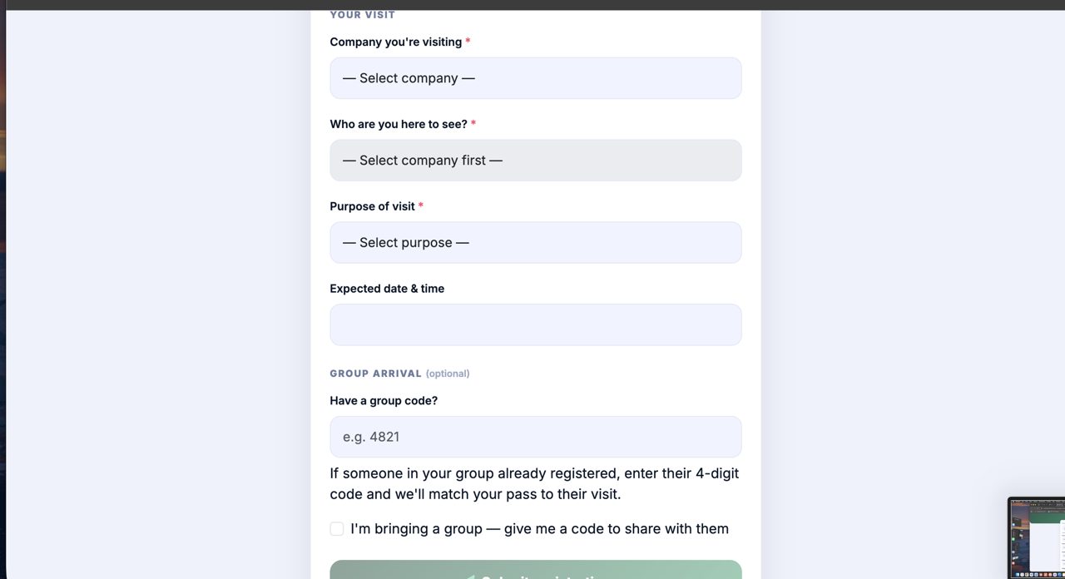This screenshot has height=579, width=1065.
Task: Click the 'Who are you here to see?' label
Action: (x=399, y=124)
